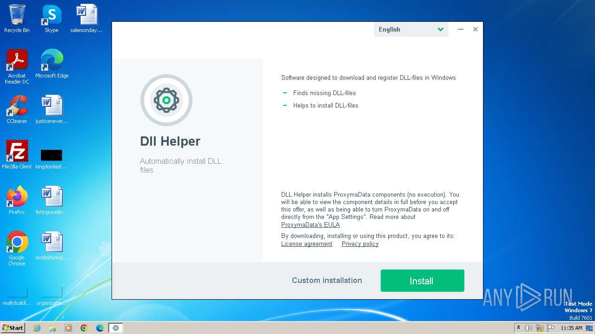Select the salemonday Word document icon
Image resolution: width=595 pixels, height=334 pixels.
click(86, 19)
